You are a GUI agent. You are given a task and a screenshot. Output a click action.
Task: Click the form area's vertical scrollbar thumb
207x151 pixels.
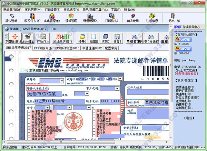tap(171, 66)
